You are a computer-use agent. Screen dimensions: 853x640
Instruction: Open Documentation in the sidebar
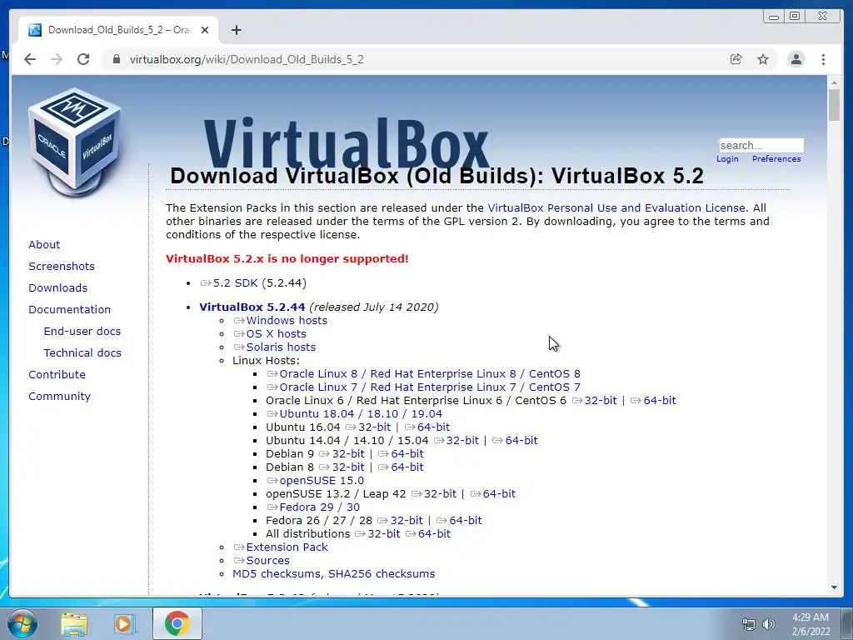(69, 310)
